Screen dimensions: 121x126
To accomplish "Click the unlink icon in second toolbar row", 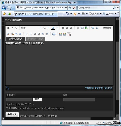I will pos(12,34).
